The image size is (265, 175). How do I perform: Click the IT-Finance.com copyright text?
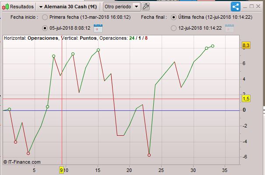pos(22,162)
